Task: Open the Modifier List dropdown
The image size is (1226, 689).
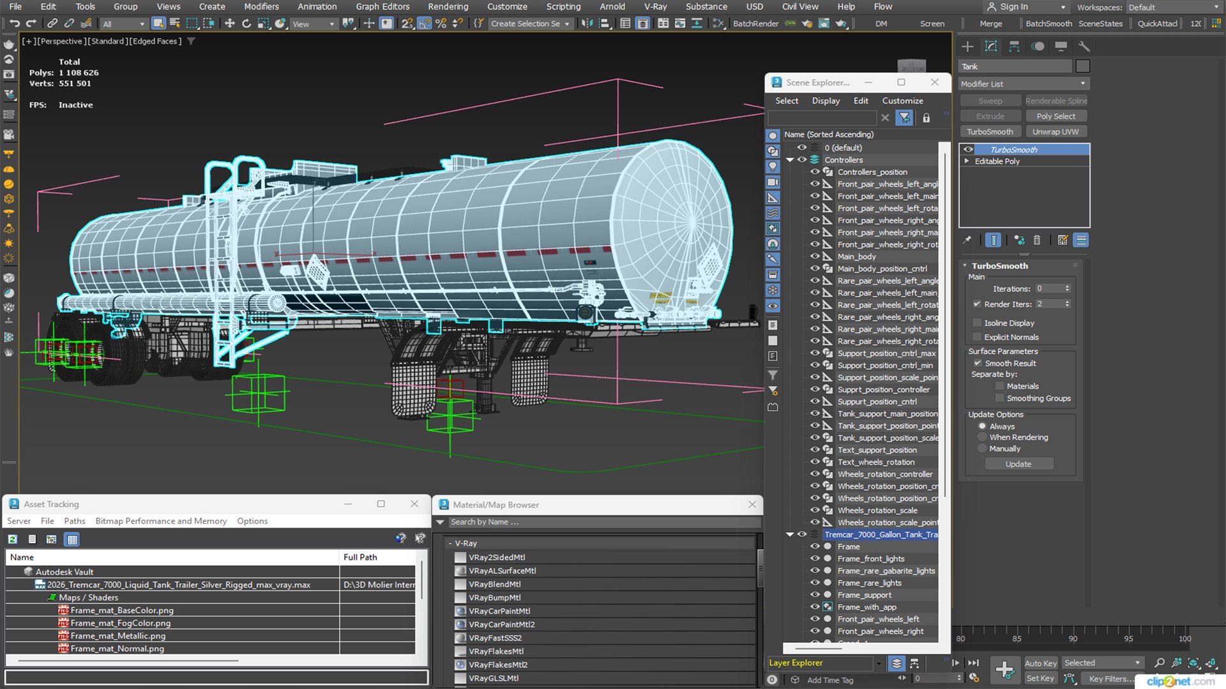Action: pyautogui.click(x=1024, y=84)
